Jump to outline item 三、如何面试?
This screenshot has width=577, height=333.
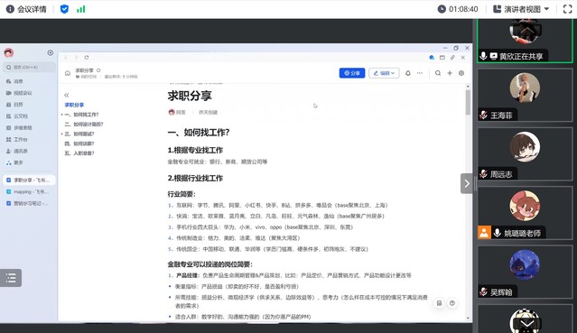tap(79, 134)
